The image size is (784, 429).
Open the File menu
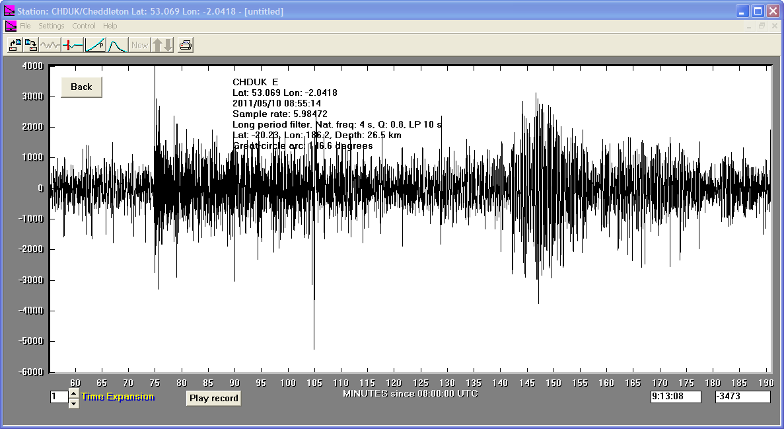click(x=26, y=26)
